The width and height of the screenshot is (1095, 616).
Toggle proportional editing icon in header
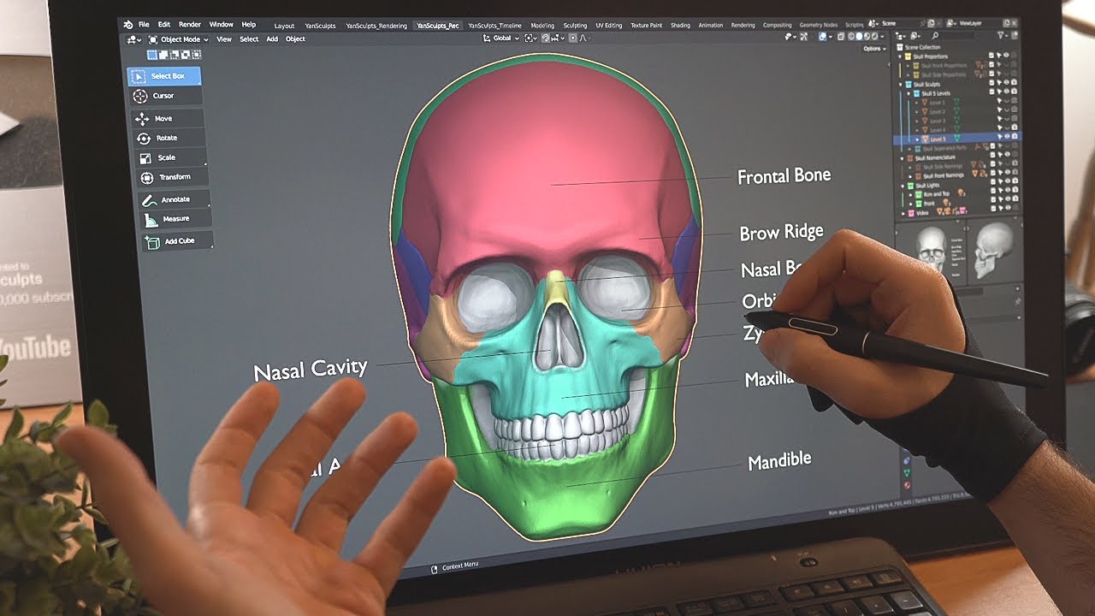pos(573,38)
